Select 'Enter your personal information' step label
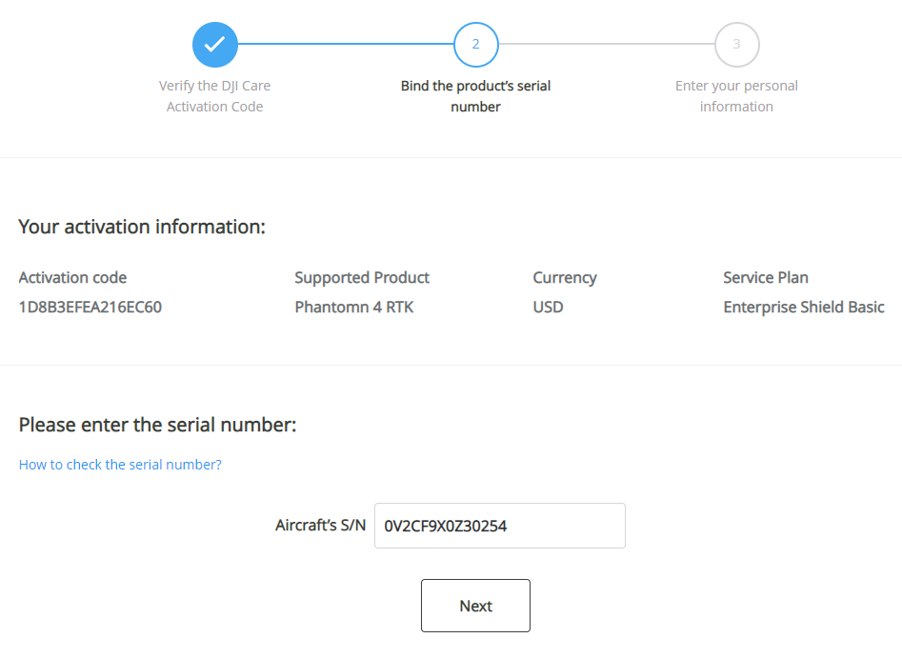This screenshot has height=658, width=902. coord(736,96)
